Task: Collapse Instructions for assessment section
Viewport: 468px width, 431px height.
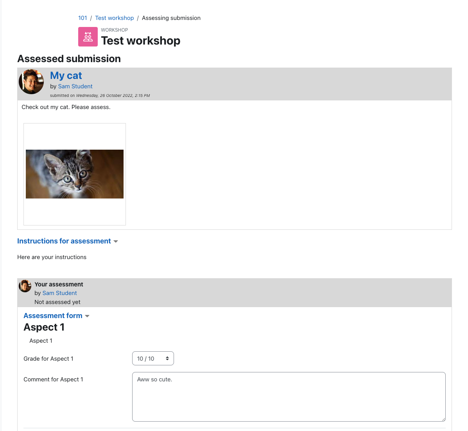Action: pyautogui.click(x=64, y=241)
